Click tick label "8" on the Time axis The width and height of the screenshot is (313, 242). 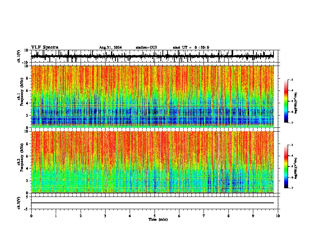(x=228, y=216)
